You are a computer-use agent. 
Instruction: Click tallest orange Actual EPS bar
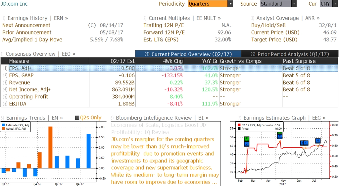click(x=50, y=148)
